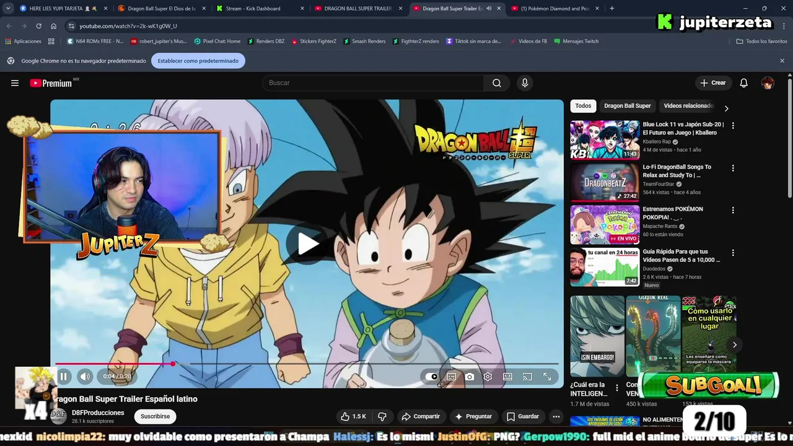The height and width of the screenshot is (446, 793).
Task: Dislike the video with thumbs down
Action: (382, 417)
